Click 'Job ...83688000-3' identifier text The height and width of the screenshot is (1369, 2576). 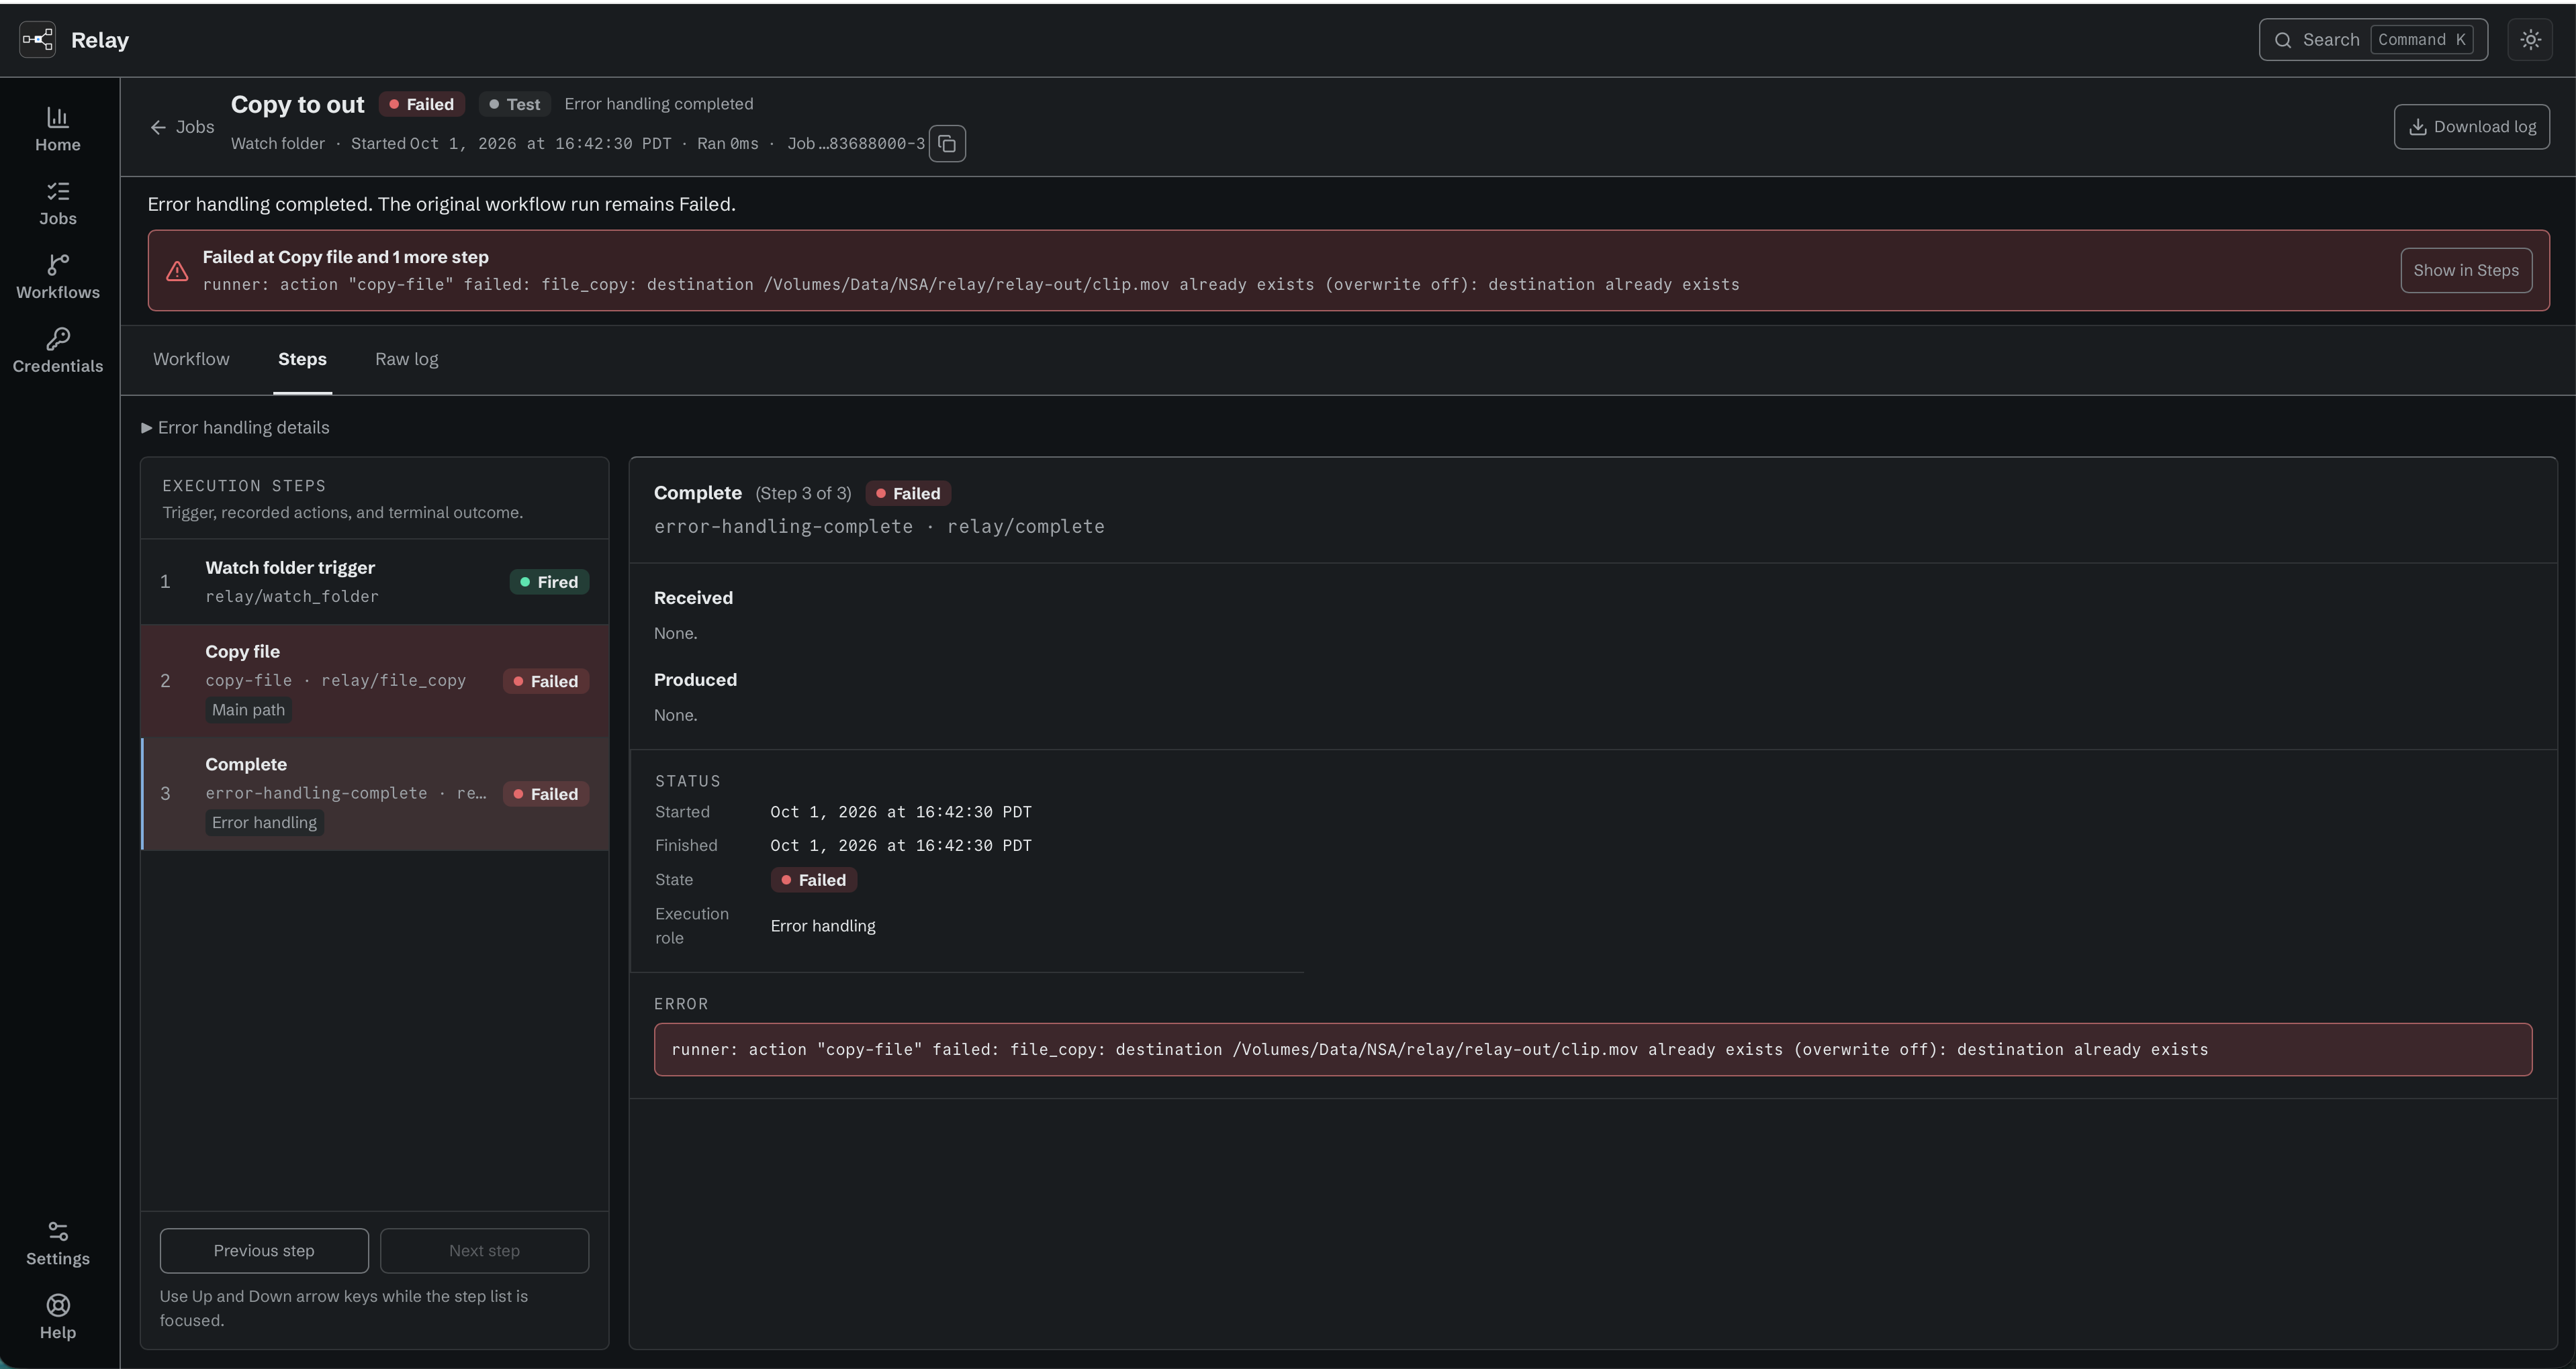[856, 144]
